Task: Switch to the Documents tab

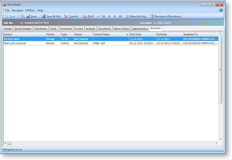Action: (104, 29)
